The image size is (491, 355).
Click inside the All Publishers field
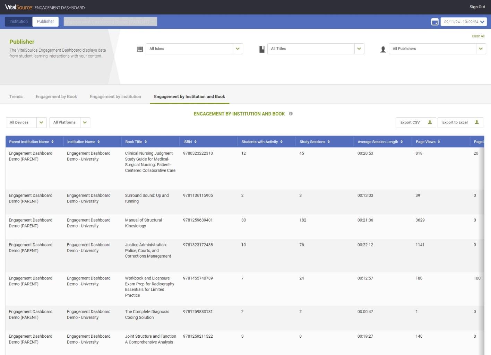[432, 49]
